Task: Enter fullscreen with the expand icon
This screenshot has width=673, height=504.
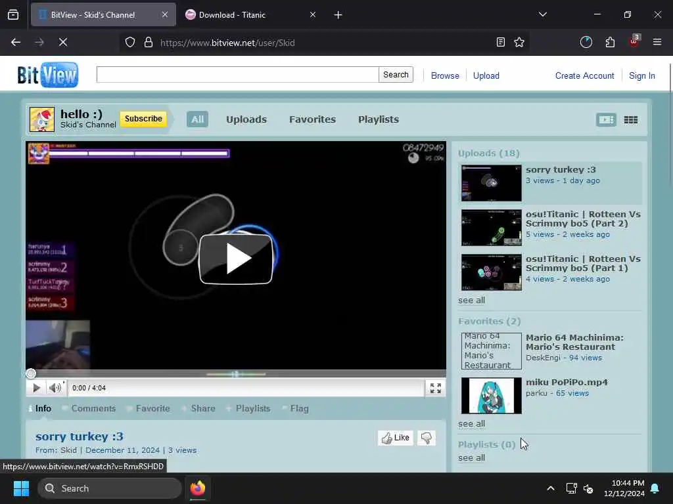Action: (x=436, y=388)
